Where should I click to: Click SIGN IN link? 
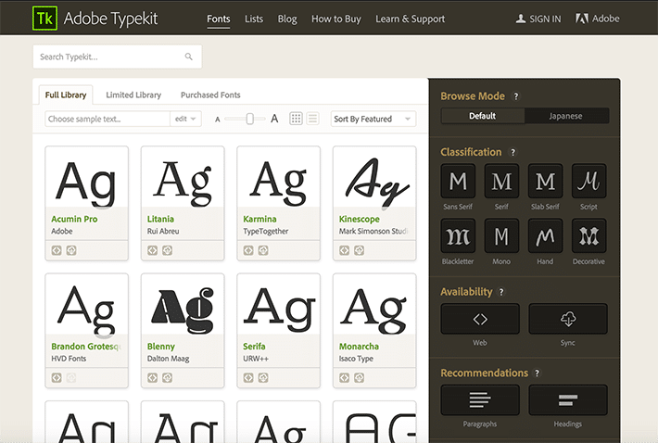tap(538, 19)
